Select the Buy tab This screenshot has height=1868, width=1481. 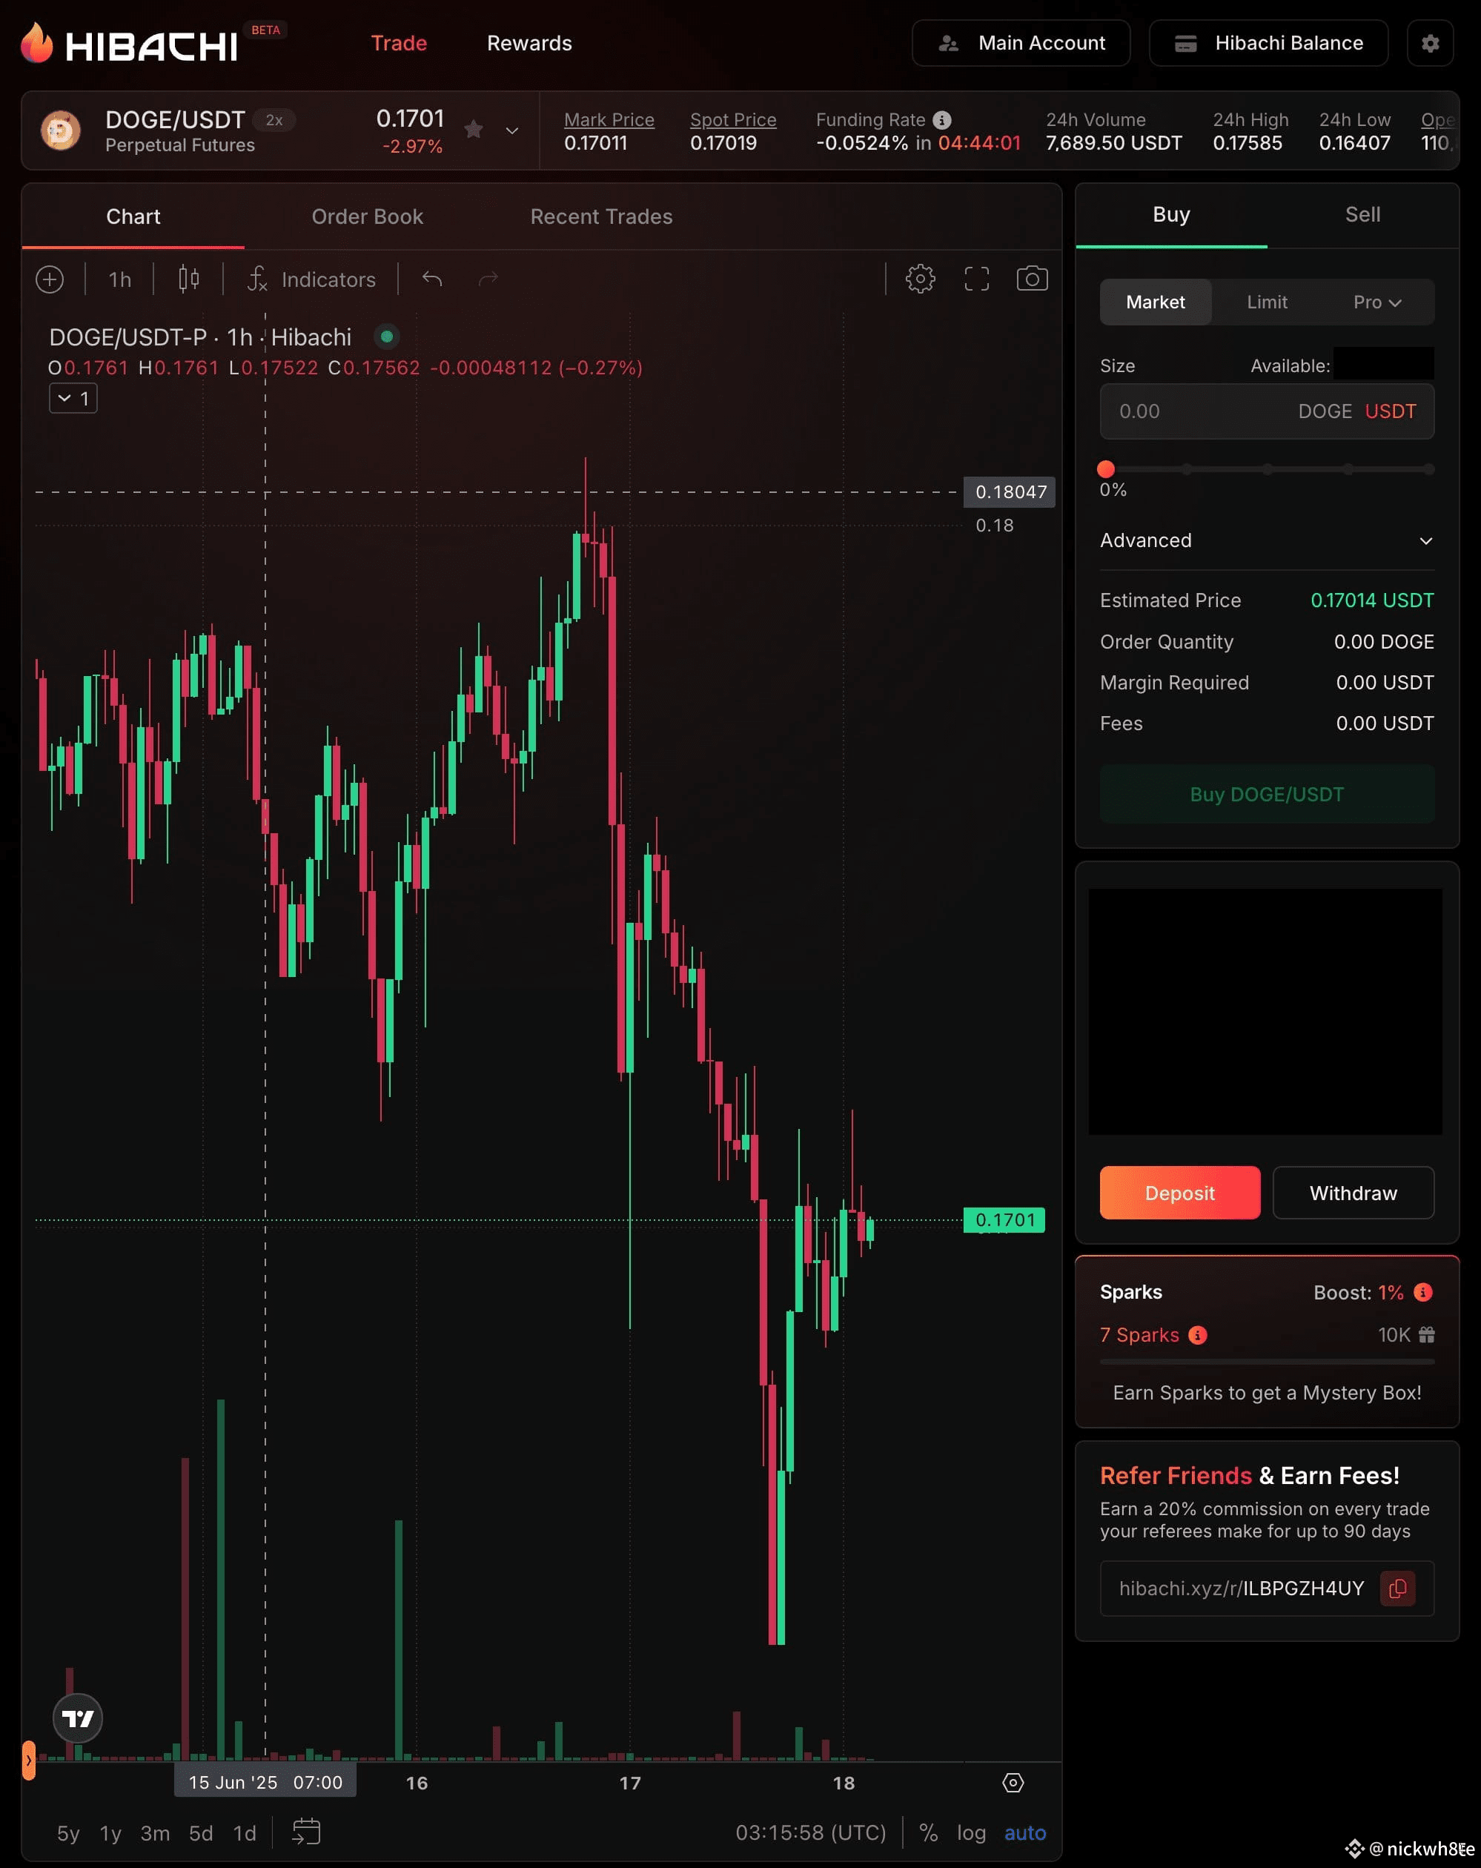1172,214
